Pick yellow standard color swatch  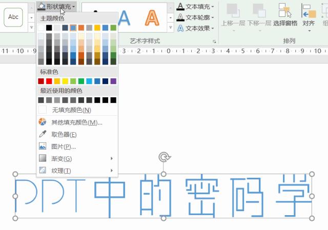65,81
